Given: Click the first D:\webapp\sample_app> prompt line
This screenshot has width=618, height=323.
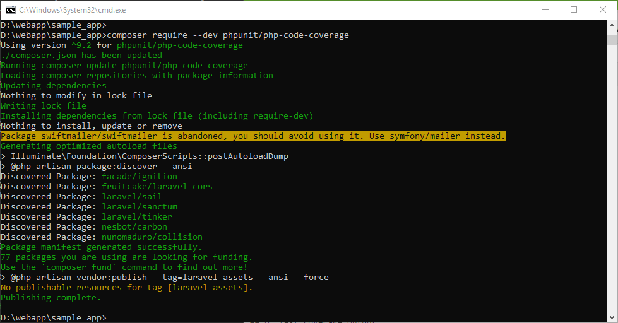Looking at the screenshot, I should [54, 25].
